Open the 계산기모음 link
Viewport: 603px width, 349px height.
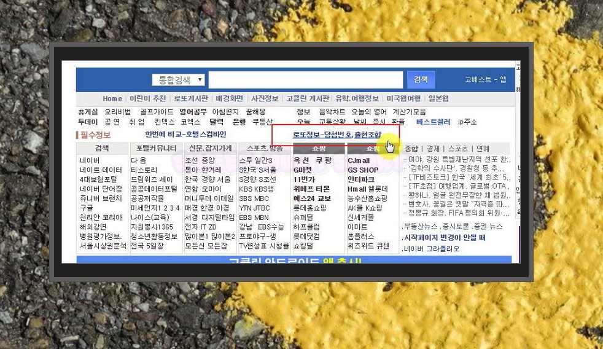click(409, 112)
